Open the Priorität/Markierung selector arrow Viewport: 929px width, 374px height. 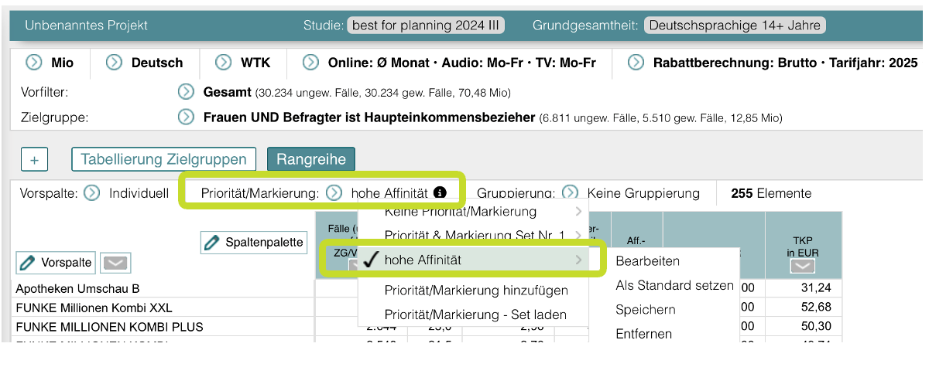(x=334, y=193)
